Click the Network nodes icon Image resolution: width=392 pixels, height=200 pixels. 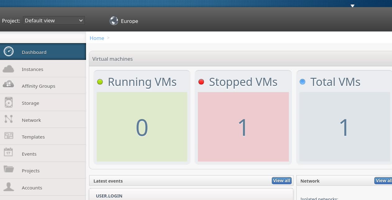(9, 119)
